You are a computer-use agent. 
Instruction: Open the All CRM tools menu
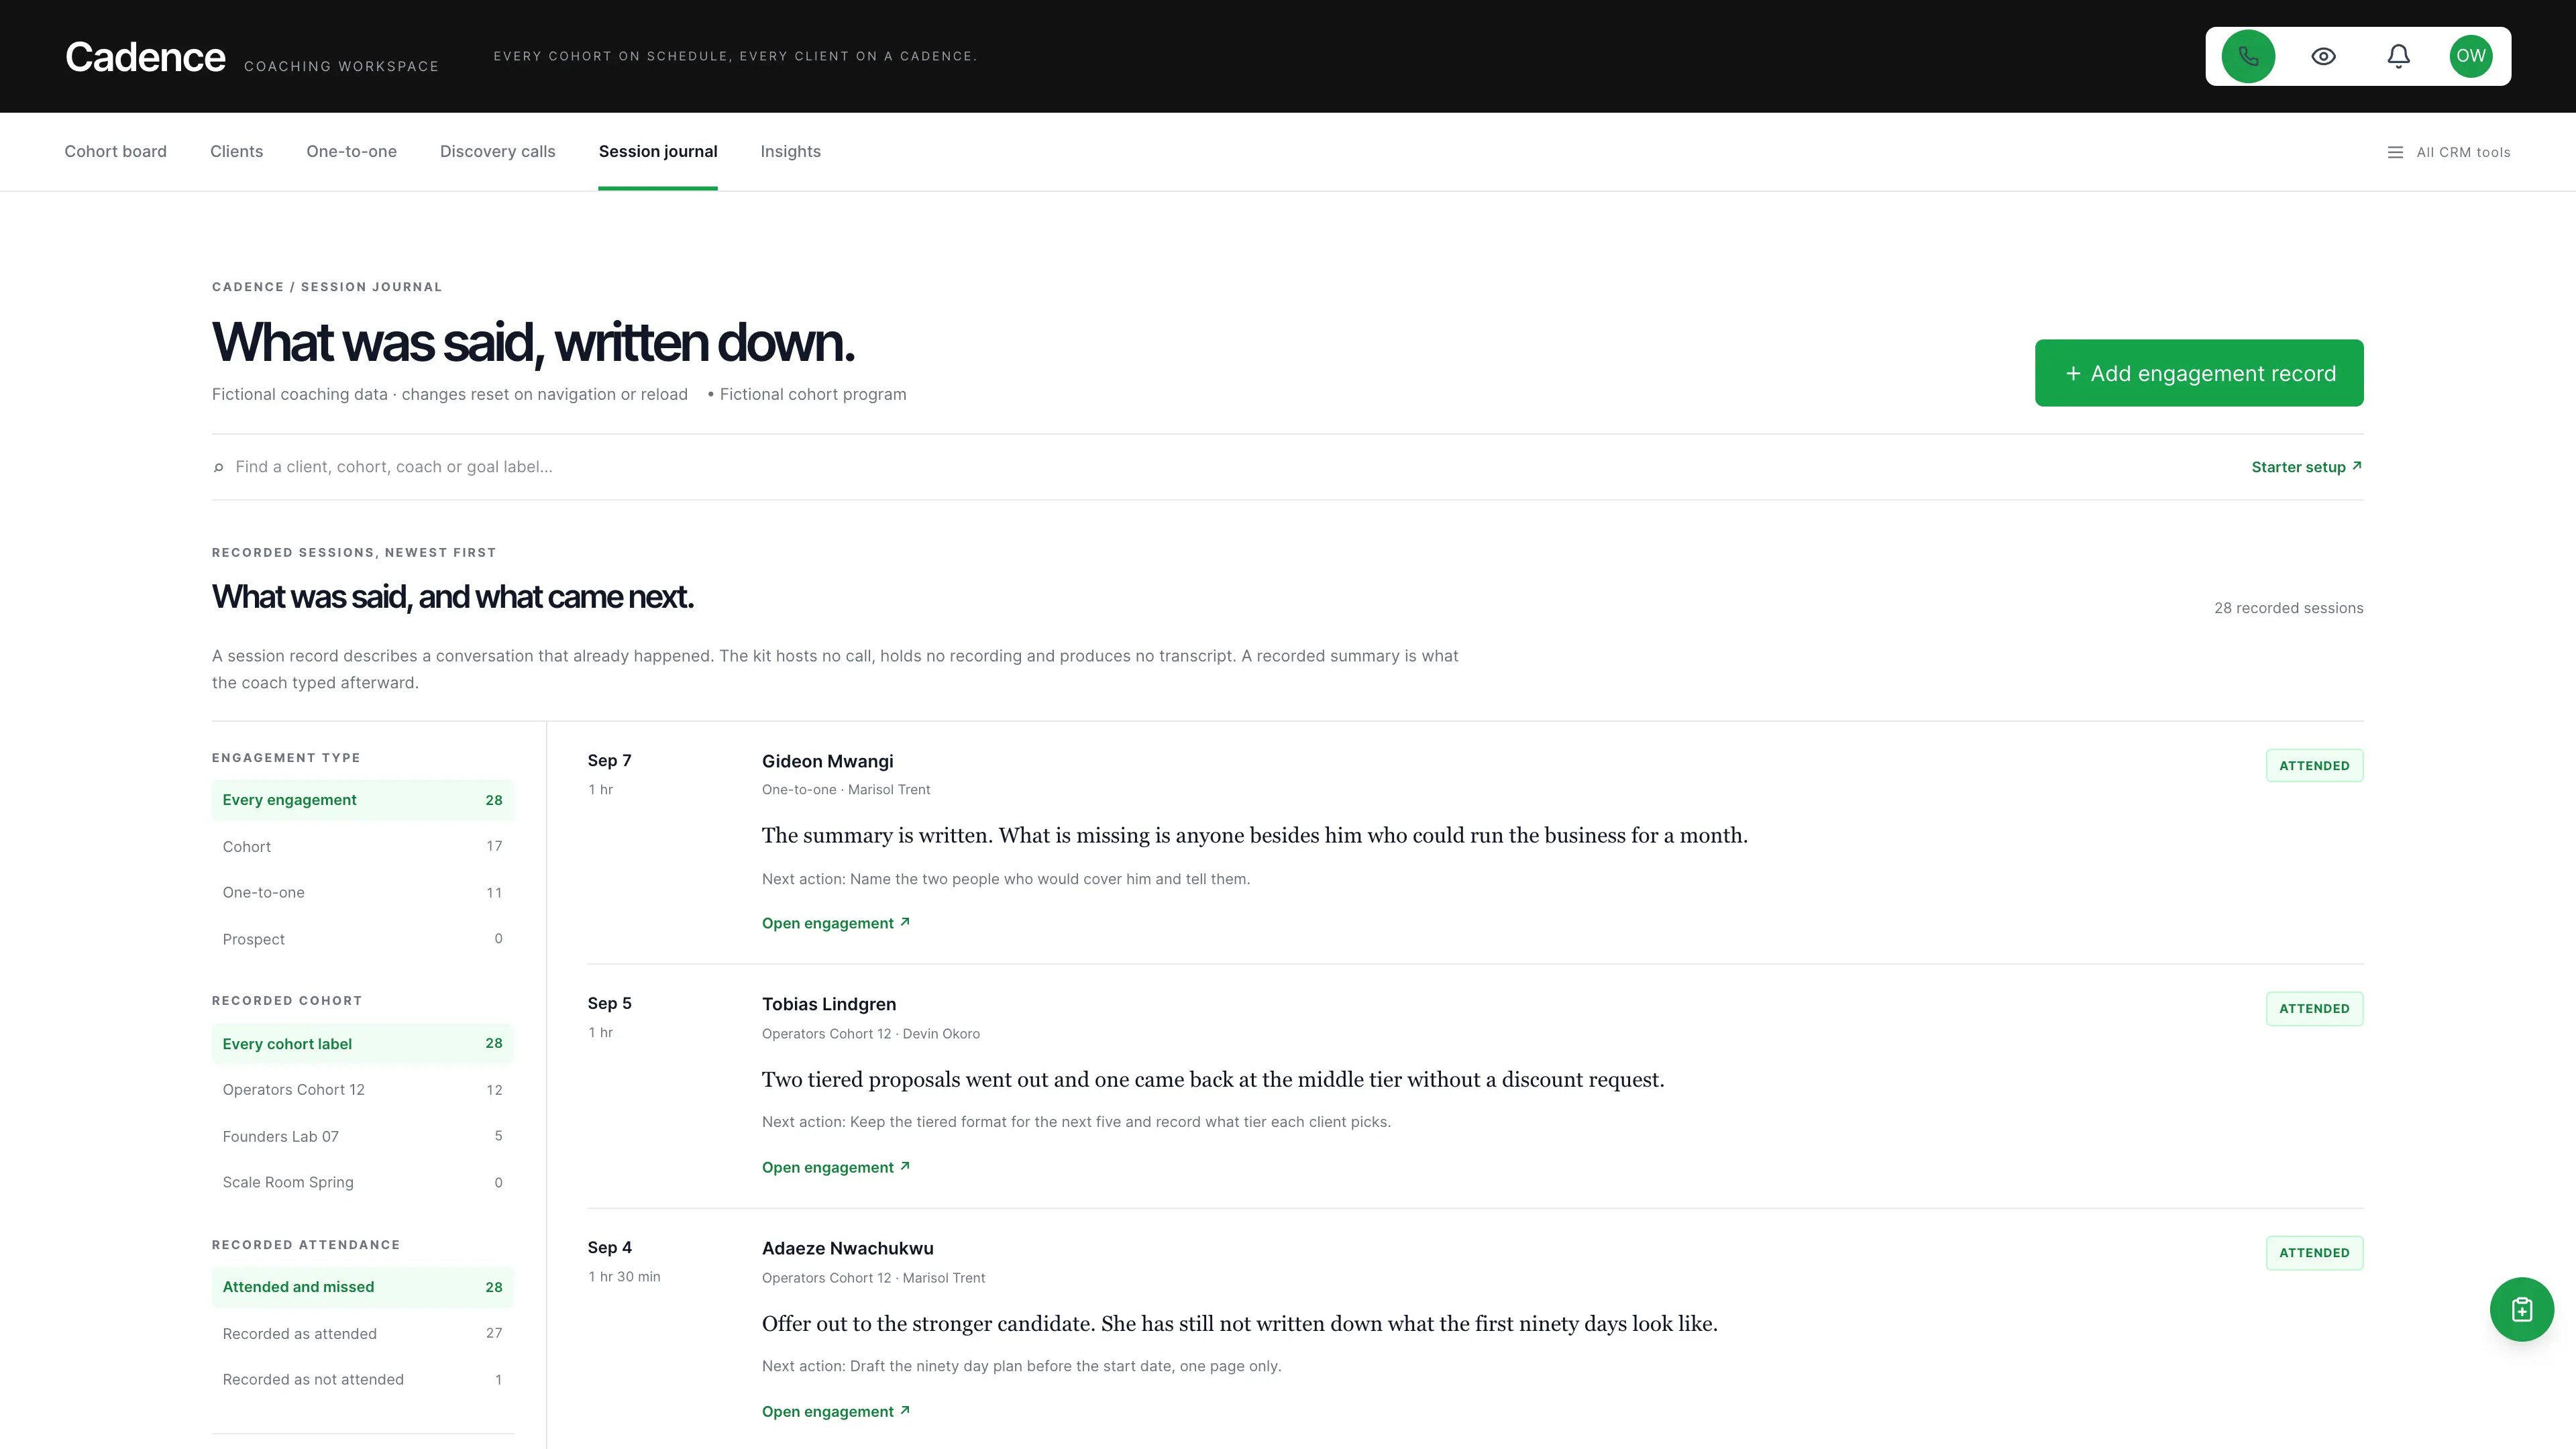[2449, 152]
